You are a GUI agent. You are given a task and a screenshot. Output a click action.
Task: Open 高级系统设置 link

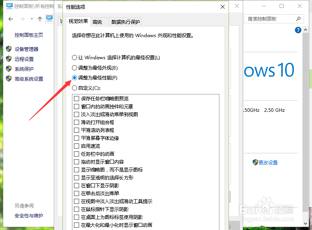click(x=29, y=79)
